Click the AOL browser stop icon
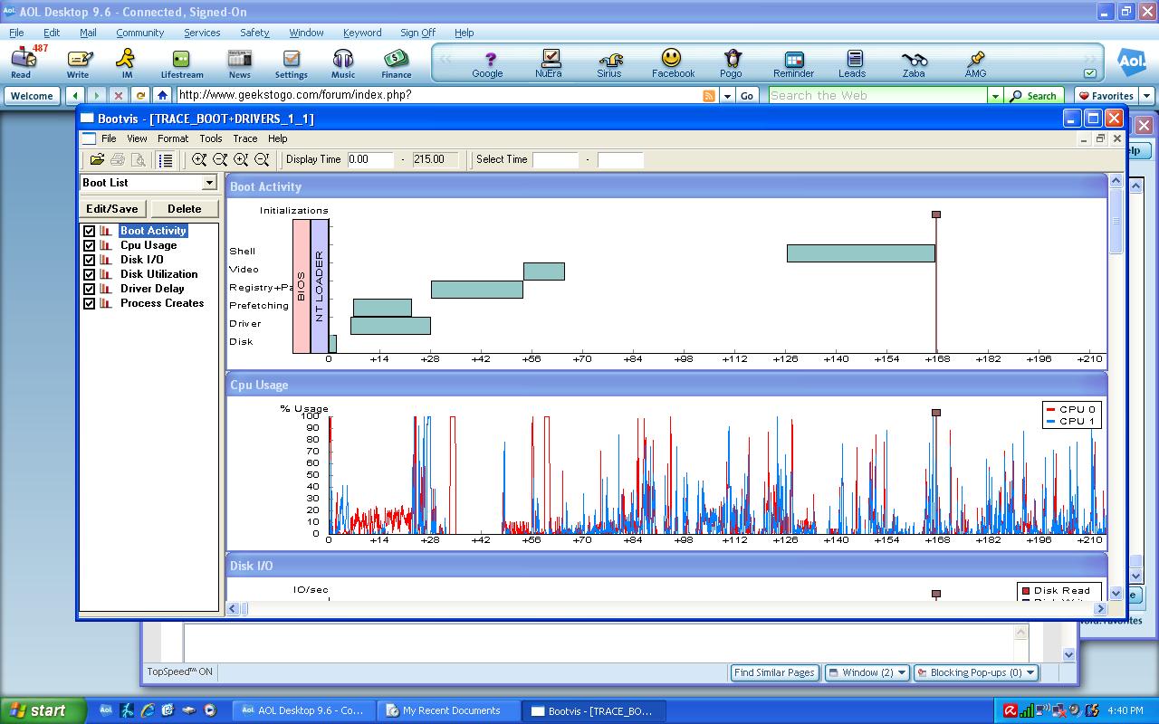Screen dimensions: 1159x724 click(x=119, y=95)
